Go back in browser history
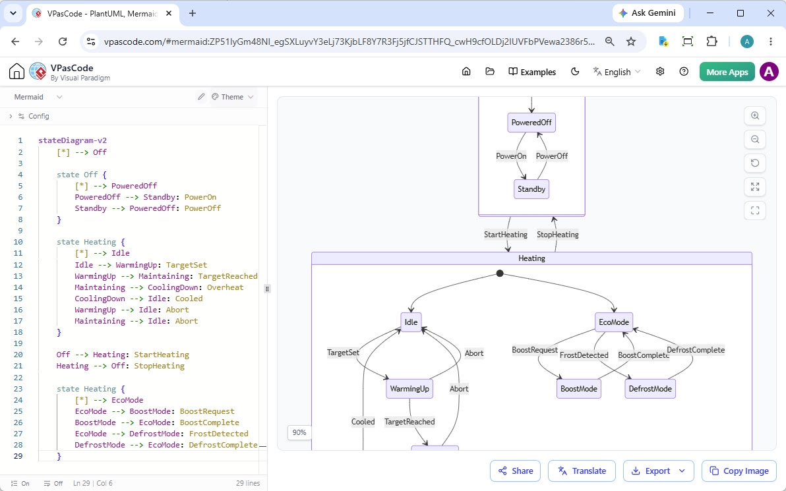This screenshot has width=786, height=491. (x=16, y=42)
